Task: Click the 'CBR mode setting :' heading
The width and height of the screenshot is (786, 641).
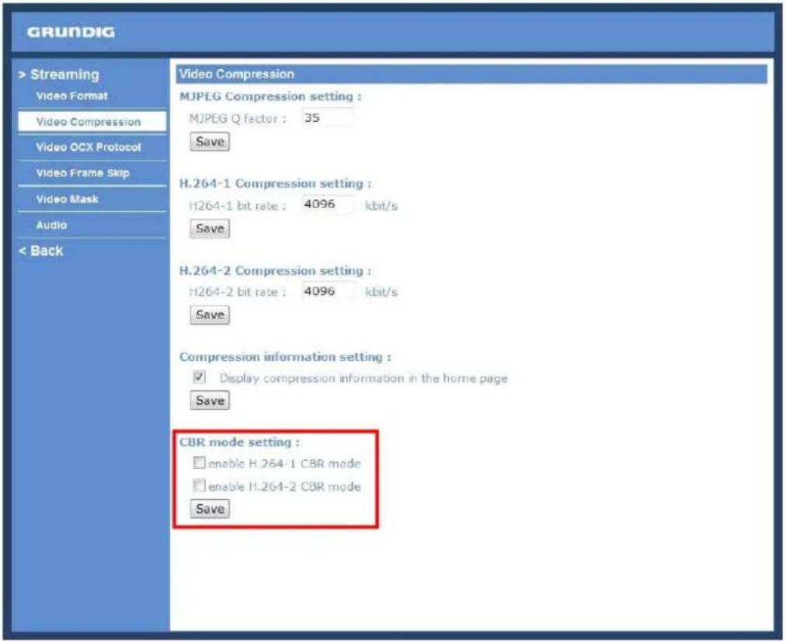Action: click(x=240, y=442)
